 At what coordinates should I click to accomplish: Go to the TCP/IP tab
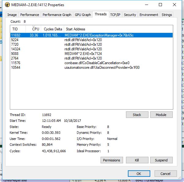[x=115, y=15]
